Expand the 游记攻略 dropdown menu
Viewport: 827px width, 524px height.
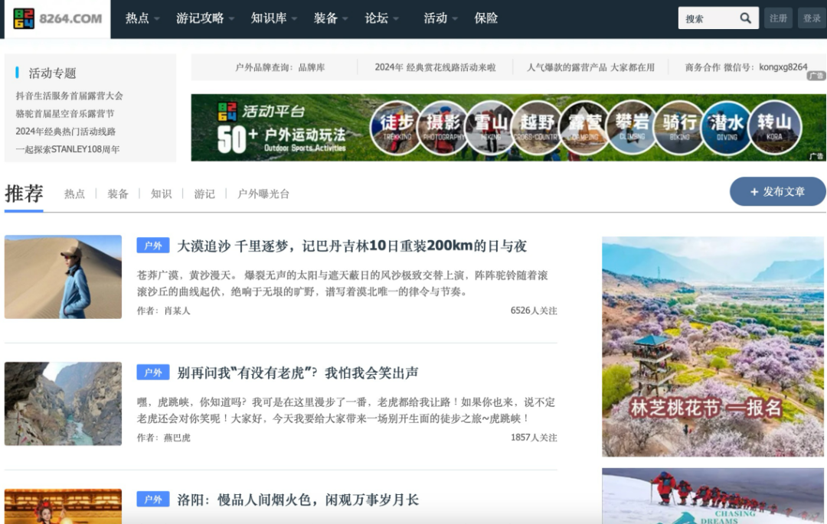click(205, 18)
